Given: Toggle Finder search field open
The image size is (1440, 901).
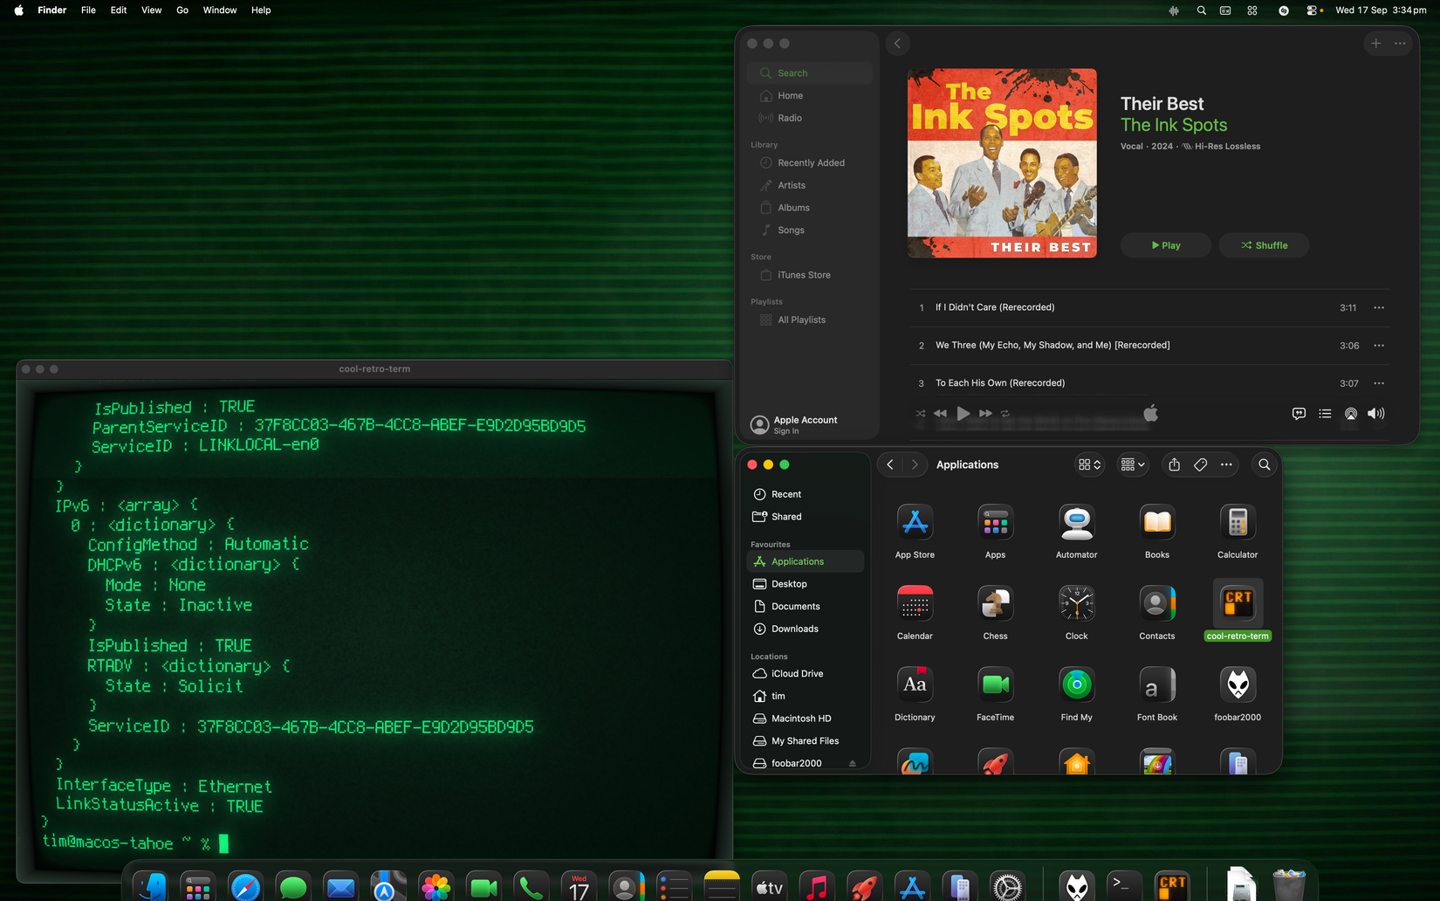Looking at the screenshot, I should click(1264, 464).
